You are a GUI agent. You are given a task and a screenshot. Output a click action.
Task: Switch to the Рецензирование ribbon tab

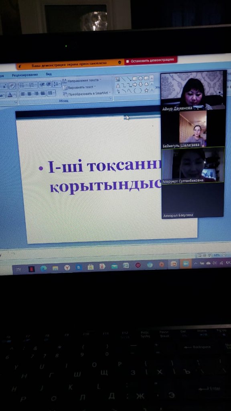tap(25, 75)
